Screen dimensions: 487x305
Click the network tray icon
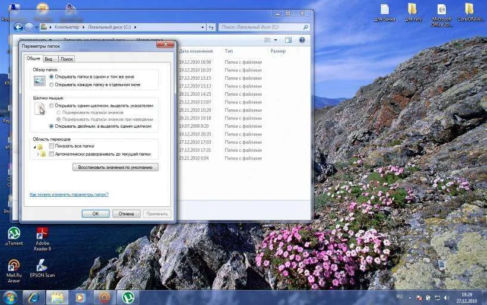(x=437, y=298)
